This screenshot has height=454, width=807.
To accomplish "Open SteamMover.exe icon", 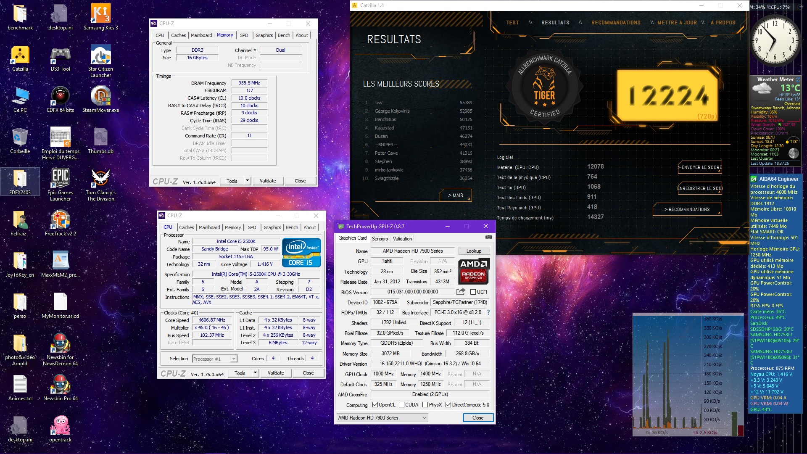I will (101, 100).
